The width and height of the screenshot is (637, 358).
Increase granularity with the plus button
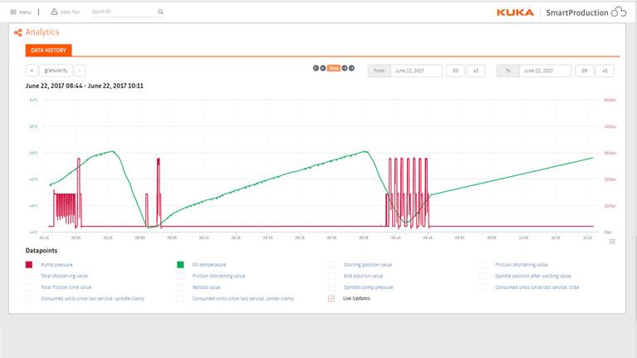pos(32,71)
